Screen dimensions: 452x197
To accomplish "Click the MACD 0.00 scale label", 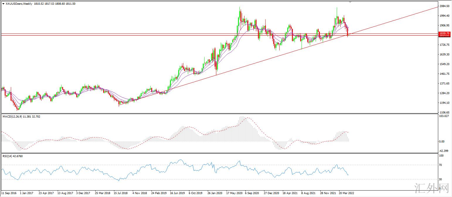I will (442, 142).
